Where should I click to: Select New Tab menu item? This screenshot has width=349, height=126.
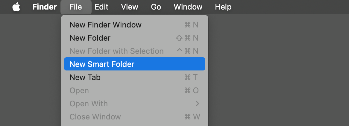(x=85, y=77)
